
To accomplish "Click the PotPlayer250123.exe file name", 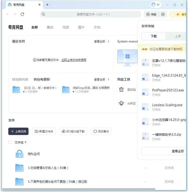I will [x=168, y=90].
